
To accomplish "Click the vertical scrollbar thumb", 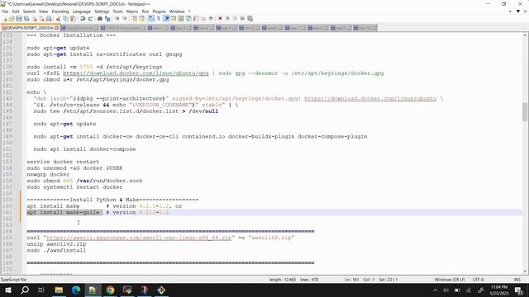I will (x=525, y=111).
